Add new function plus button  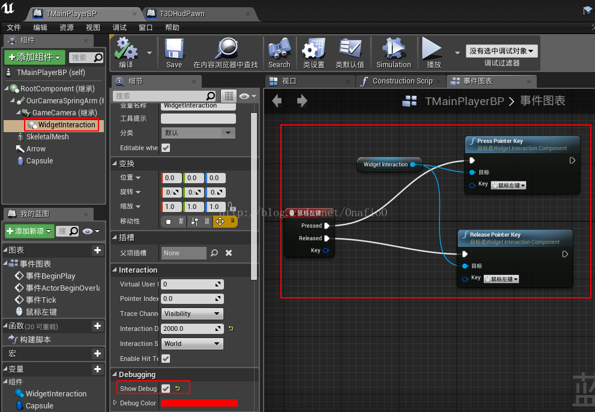(97, 326)
